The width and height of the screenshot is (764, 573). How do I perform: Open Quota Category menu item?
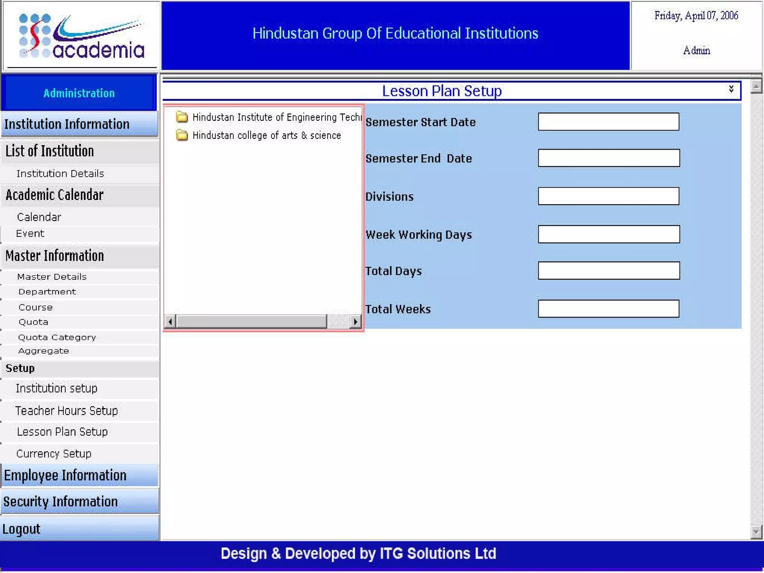coord(57,337)
